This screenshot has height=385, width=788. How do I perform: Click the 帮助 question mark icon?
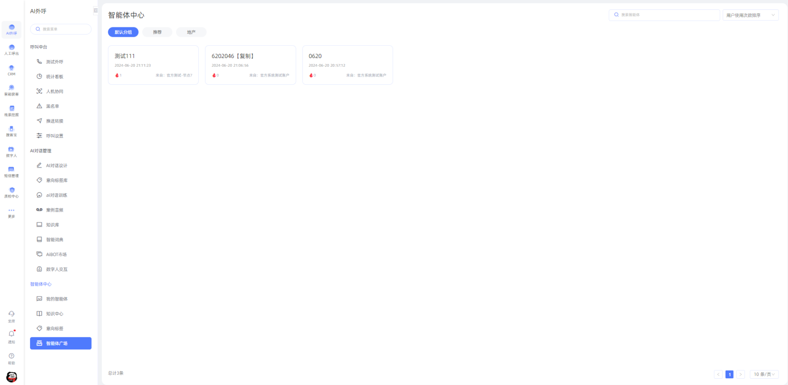[12, 358]
